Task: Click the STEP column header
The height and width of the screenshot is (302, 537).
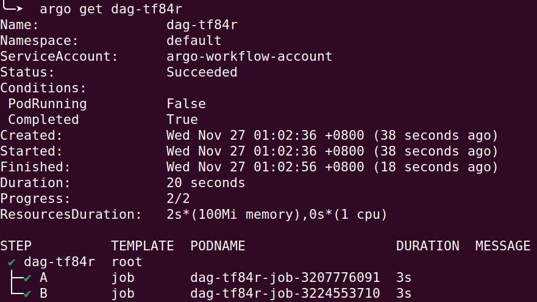Action: [16, 246]
